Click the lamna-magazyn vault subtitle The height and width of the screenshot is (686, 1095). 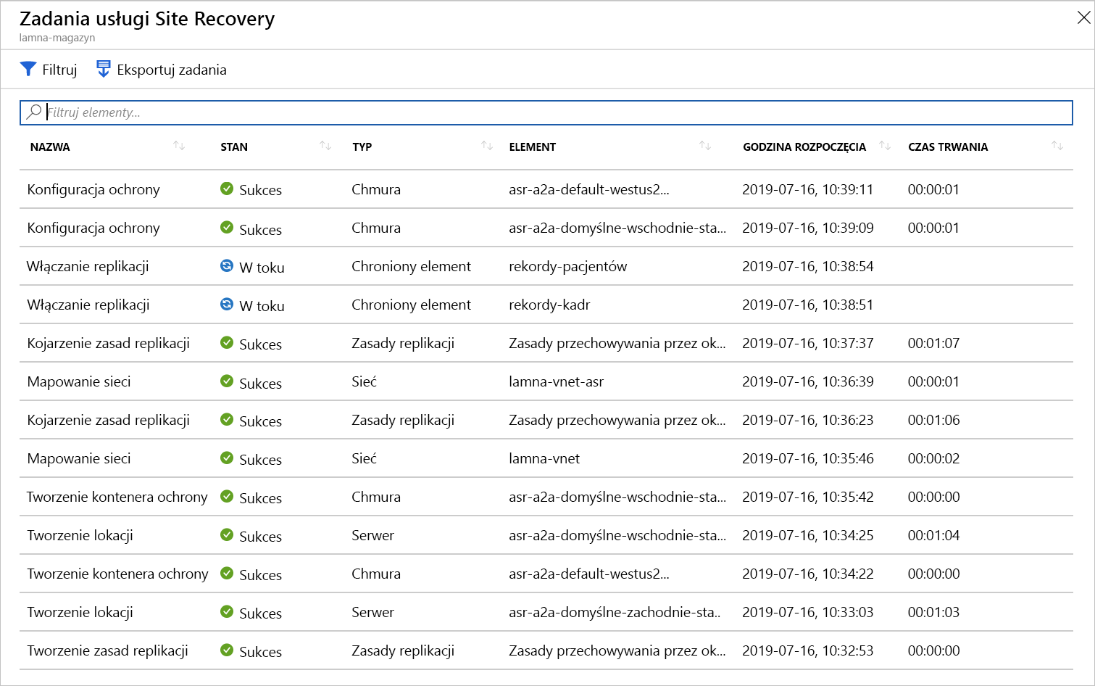[x=57, y=38]
